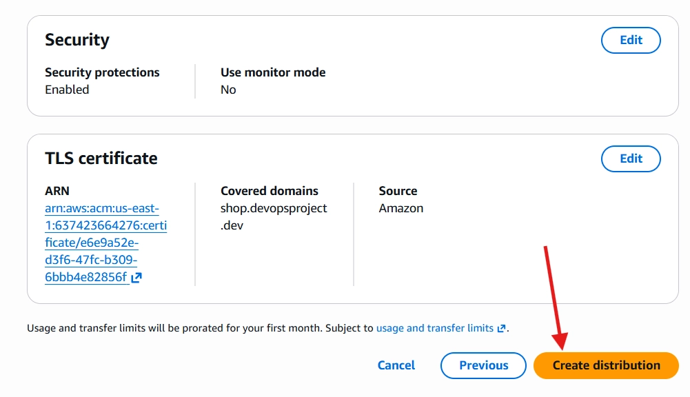This screenshot has height=397, width=690.
Task: Click the ARN label
Action: click(x=57, y=191)
